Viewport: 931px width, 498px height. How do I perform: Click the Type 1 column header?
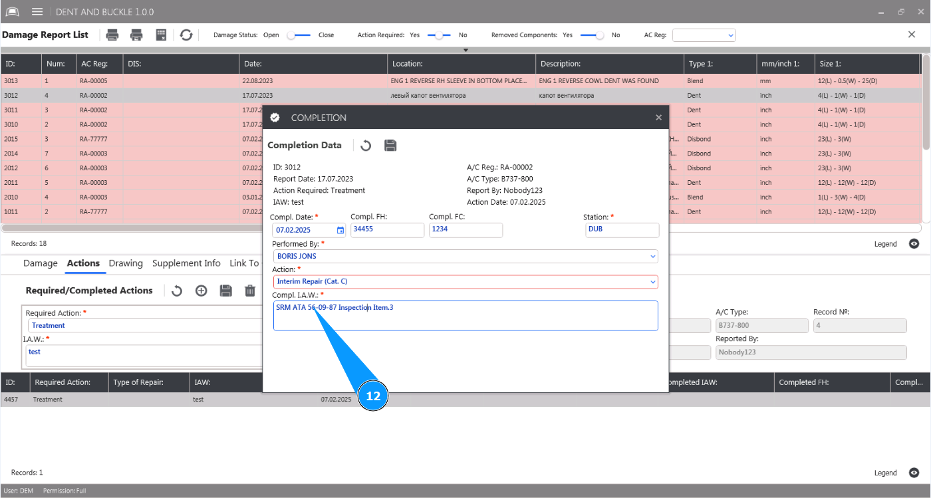click(721, 64)
